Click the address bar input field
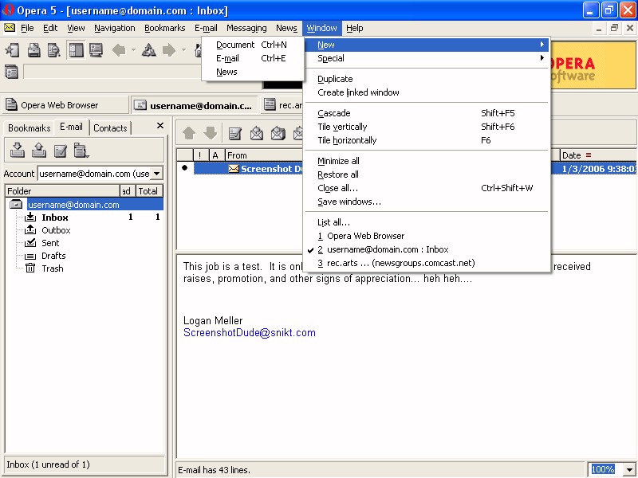 pyautogui.click(x=112, y=72)
